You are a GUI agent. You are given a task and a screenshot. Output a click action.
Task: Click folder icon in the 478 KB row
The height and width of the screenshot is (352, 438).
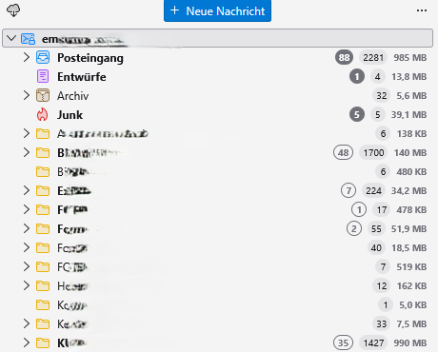(x=43, y=210)
